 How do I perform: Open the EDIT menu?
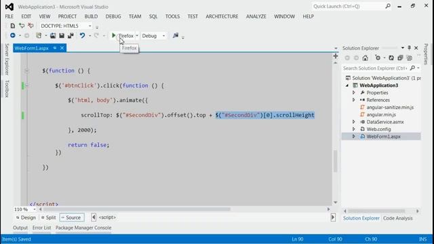26,16
